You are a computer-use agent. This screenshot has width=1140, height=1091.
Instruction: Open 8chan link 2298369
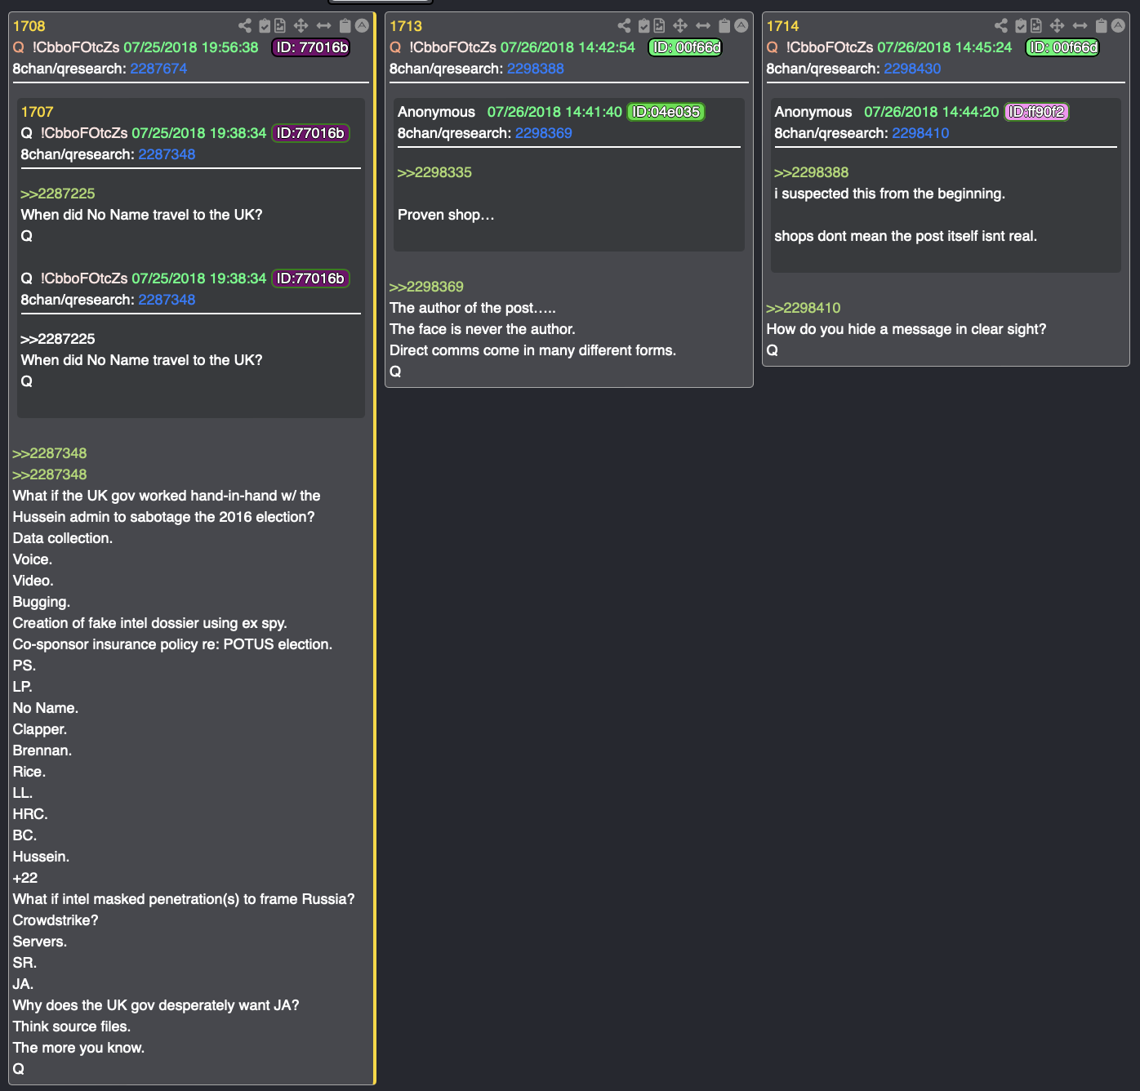tap(544, 133)
